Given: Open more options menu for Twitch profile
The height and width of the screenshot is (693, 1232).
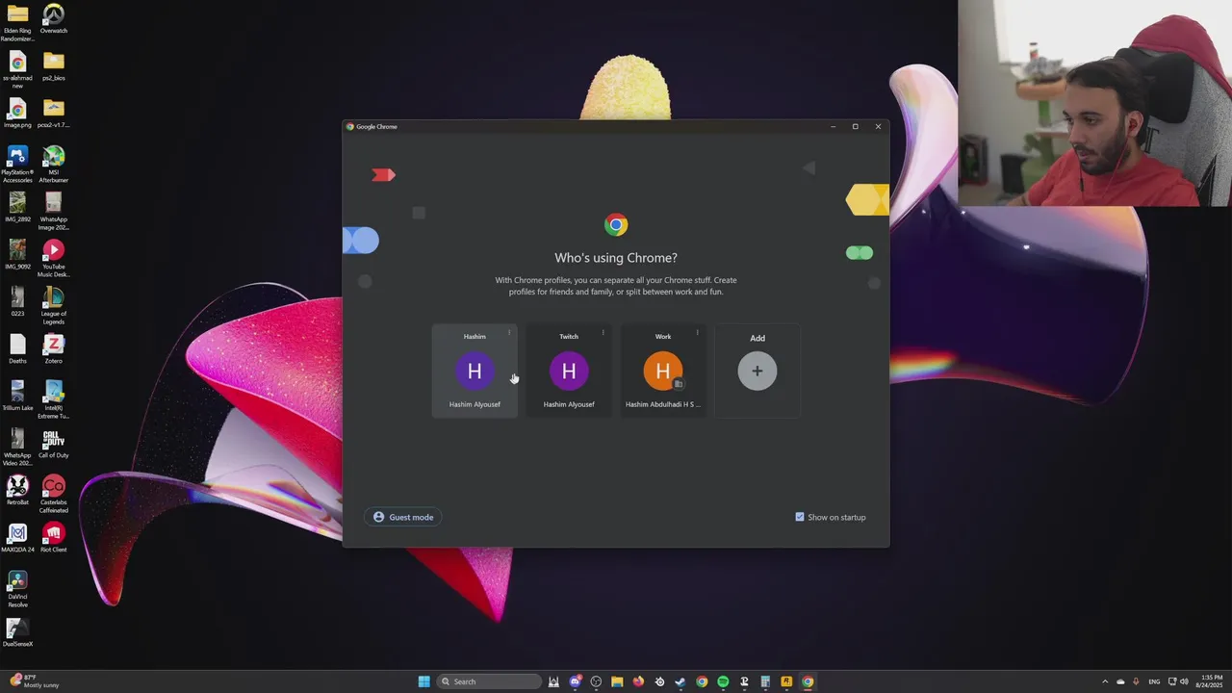Looking at the screenshot, I should point(603,333).
